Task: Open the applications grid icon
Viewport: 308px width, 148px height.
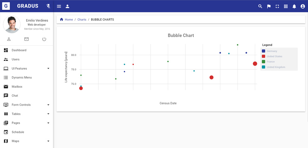Action: point(286,6)
